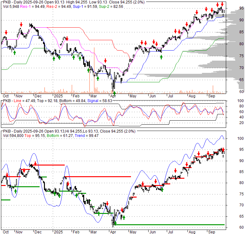Click the Sep label on the bottom chart axis

212,232
